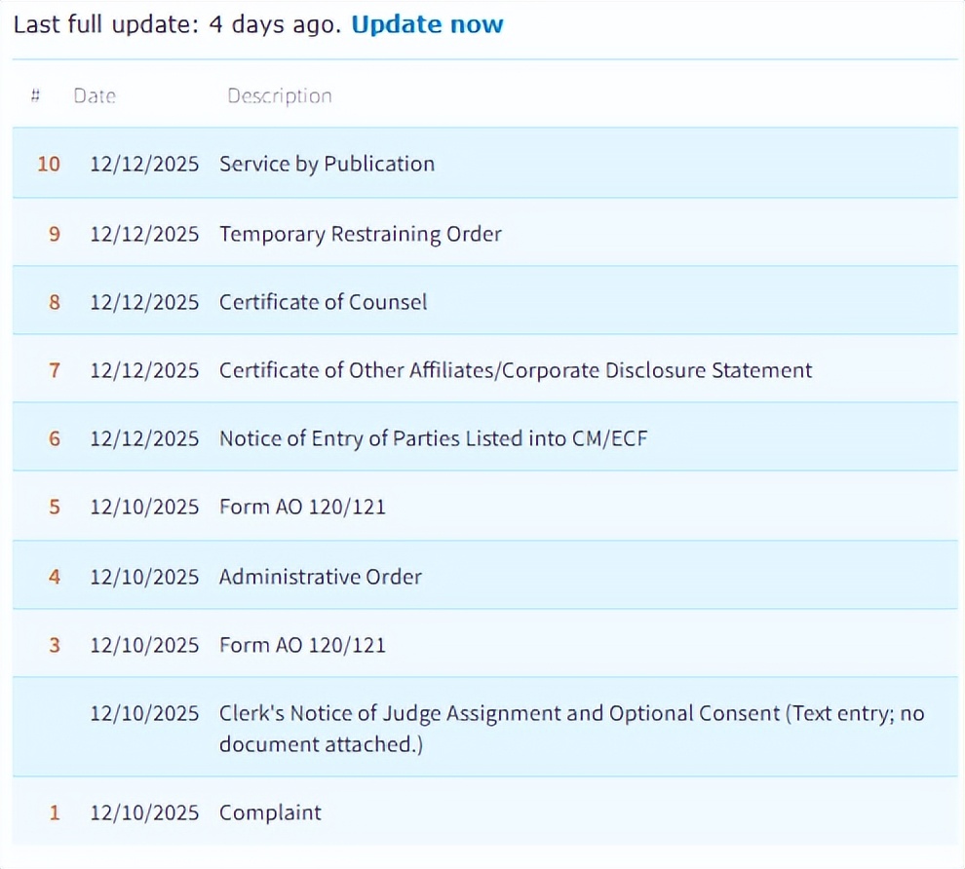
Task: Click docket entry number 6
Action: coord(55,438)
